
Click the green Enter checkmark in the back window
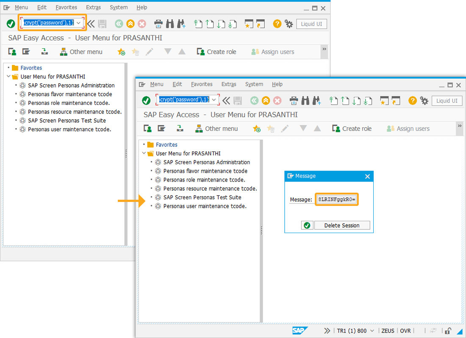pos(11,23)
